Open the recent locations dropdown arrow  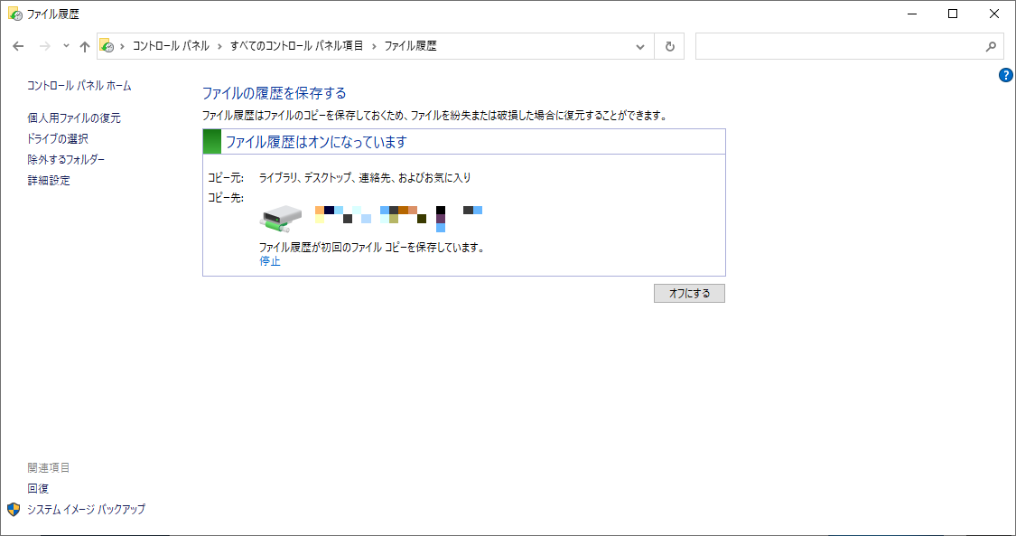pyautogui.click(x=66, y=46)
